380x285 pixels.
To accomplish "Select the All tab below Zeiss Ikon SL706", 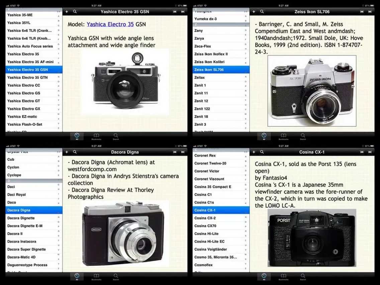I will click(x=264, y=136).
